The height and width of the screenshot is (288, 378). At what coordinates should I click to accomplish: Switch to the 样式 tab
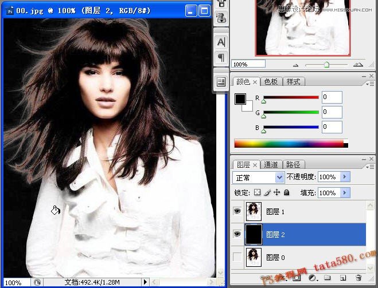(293, 82)
